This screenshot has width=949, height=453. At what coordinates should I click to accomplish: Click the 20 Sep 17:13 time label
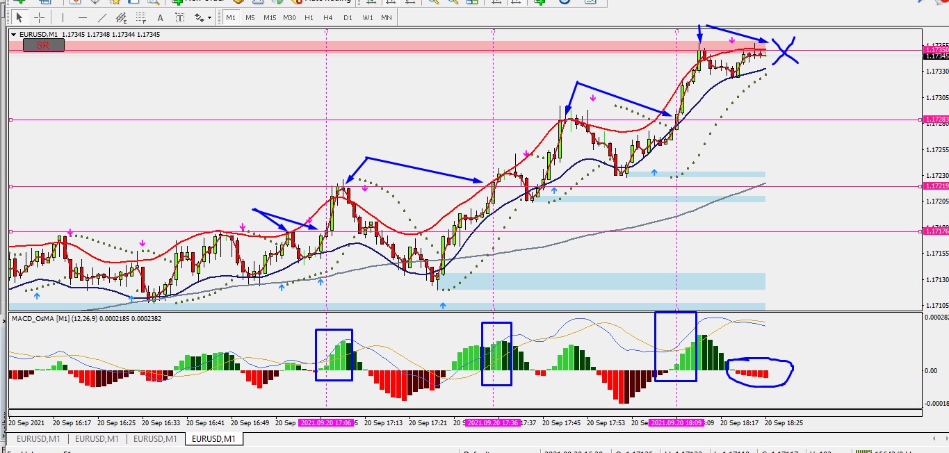pos(384,422)
